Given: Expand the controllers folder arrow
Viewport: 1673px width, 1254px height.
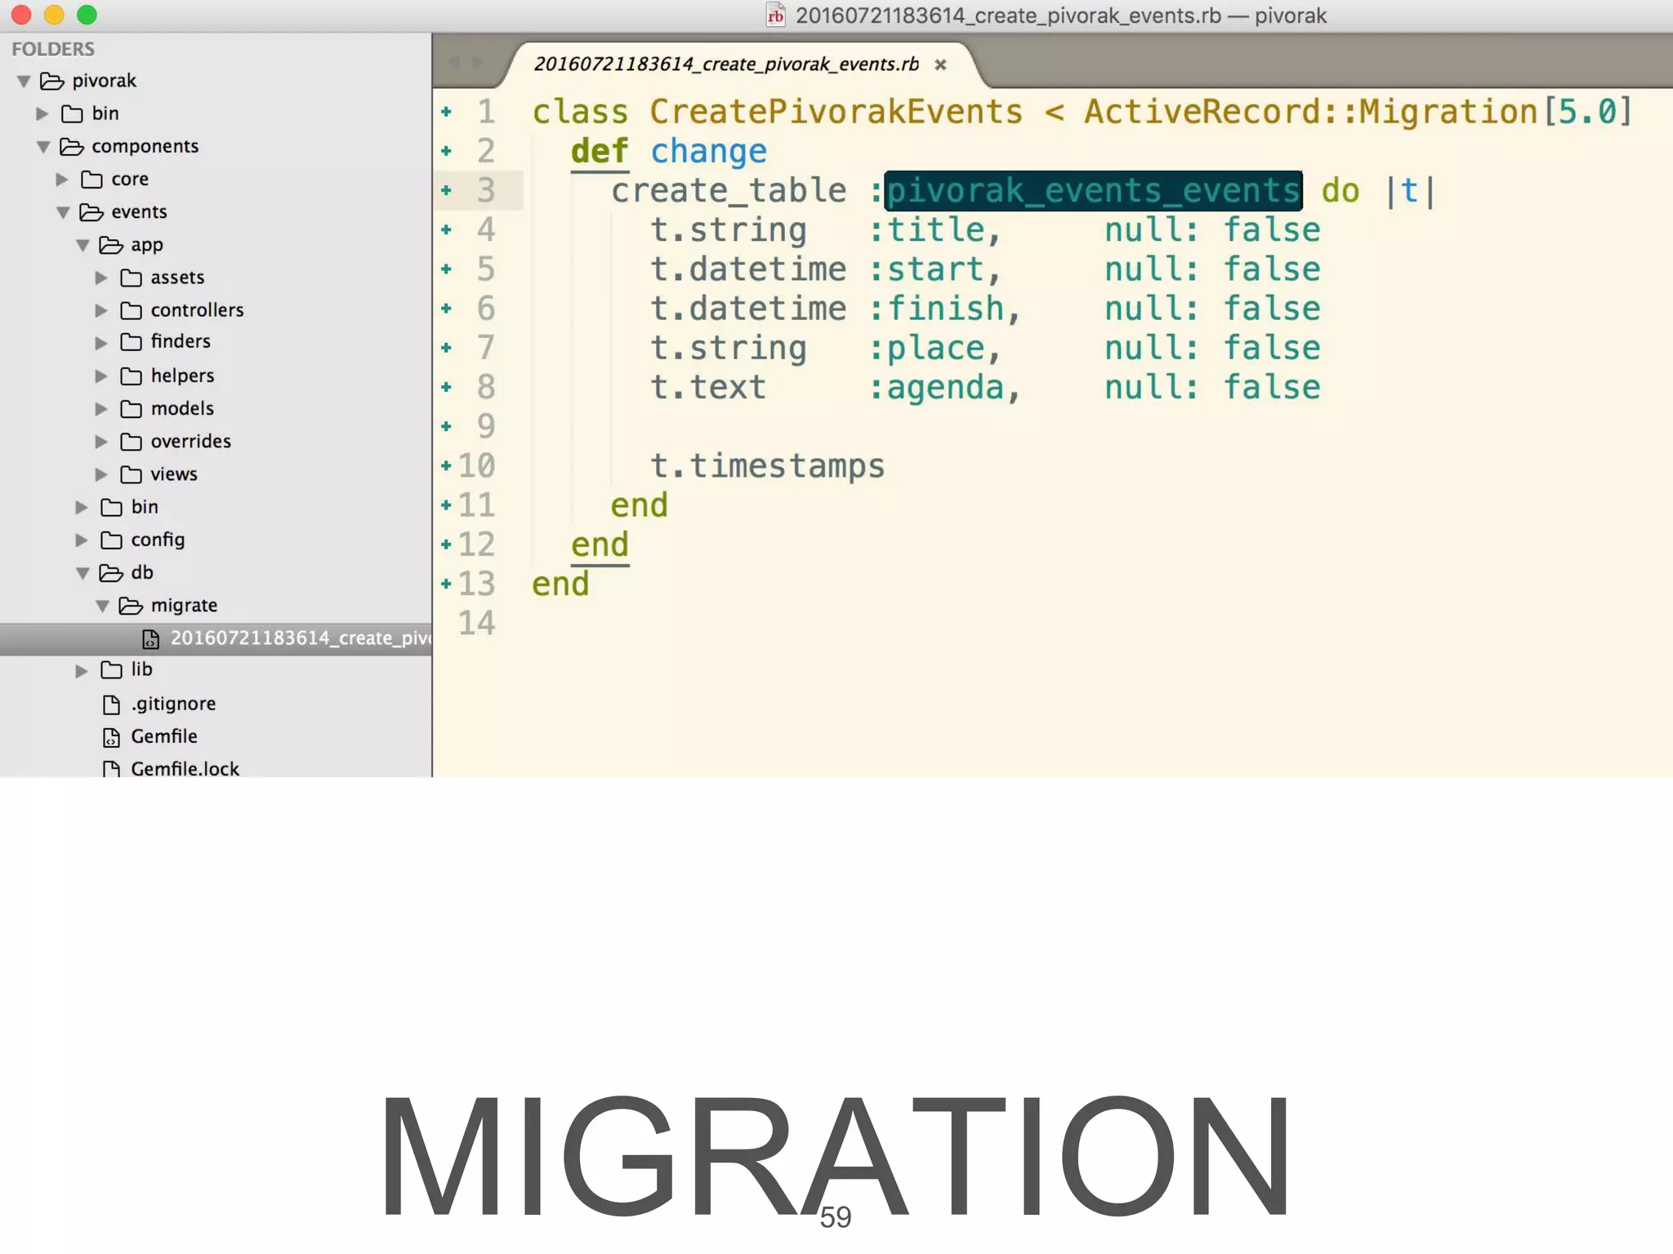Looking at the screenshot, I should (x=101, y=310).
